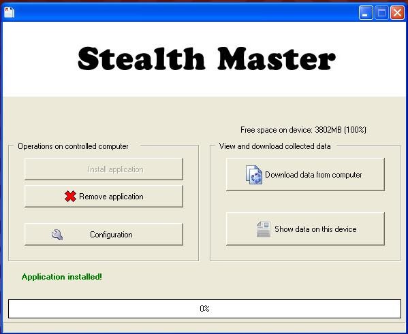
Task: Click the document icon on Show data
Action: 264,229
